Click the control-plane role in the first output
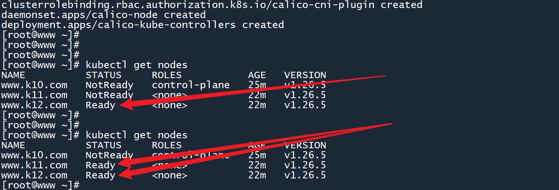Image resolution: width=559 pixels, height=190 pixels. click(x=191, y=85)
